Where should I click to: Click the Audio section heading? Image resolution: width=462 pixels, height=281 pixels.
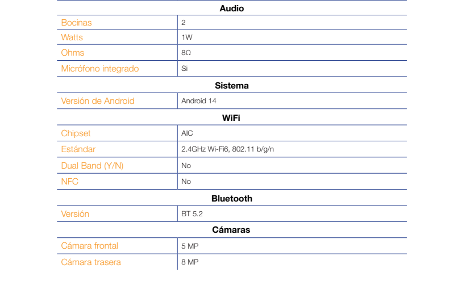point(232,9)
